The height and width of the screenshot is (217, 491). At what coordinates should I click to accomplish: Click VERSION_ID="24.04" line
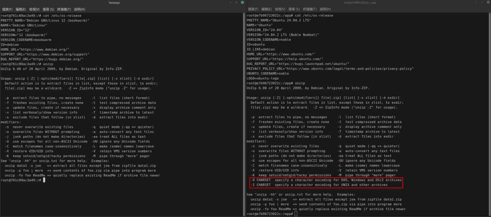point(264,30)
